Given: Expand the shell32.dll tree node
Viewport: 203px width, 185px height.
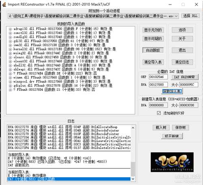Looking at the screenshot, I should coord(10,65).
